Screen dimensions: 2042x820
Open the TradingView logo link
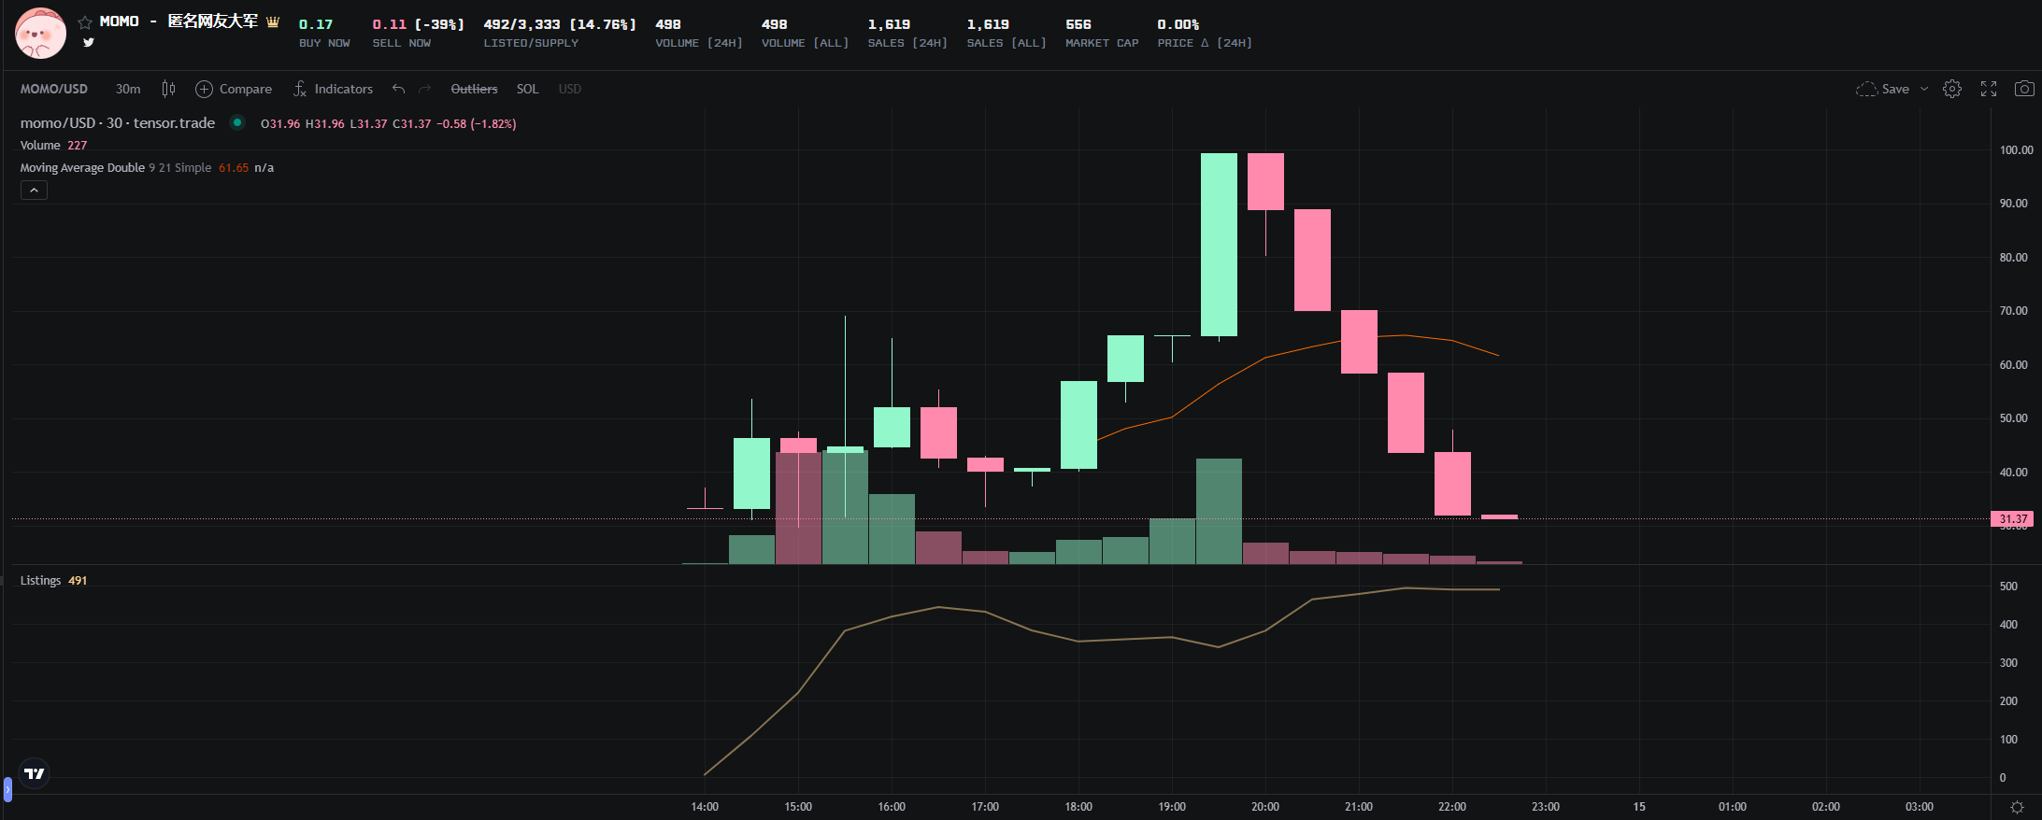coord(34,773)
